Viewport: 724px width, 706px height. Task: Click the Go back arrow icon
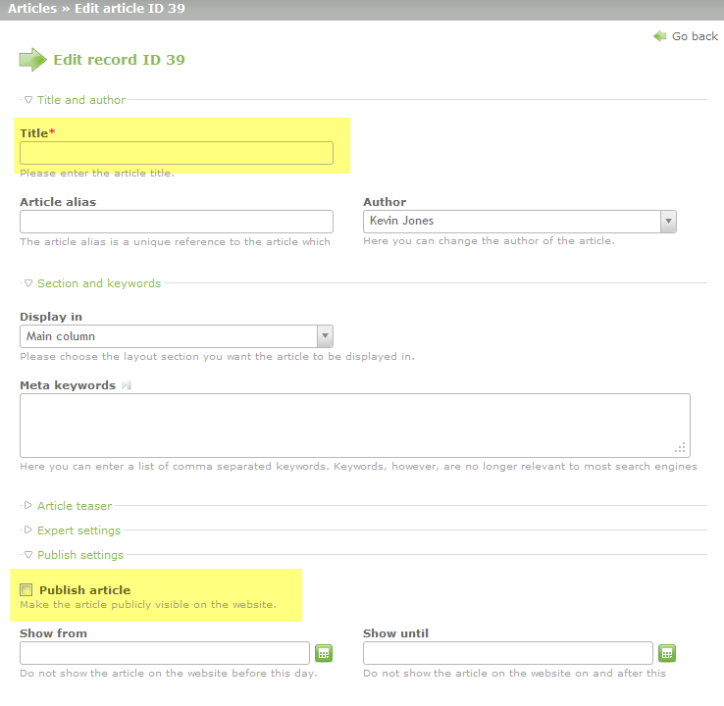coord(659,36)
